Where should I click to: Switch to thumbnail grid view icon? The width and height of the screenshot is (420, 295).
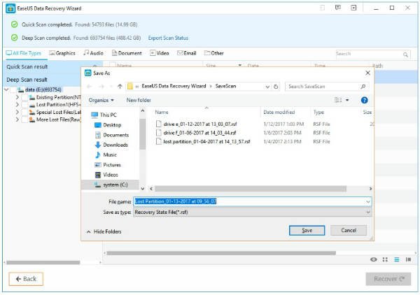pos(385,259)
